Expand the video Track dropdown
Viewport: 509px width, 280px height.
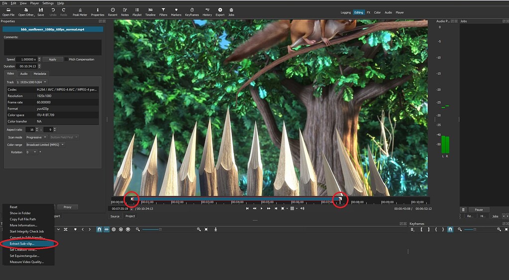pyautogui.click(x=32, y=82)
